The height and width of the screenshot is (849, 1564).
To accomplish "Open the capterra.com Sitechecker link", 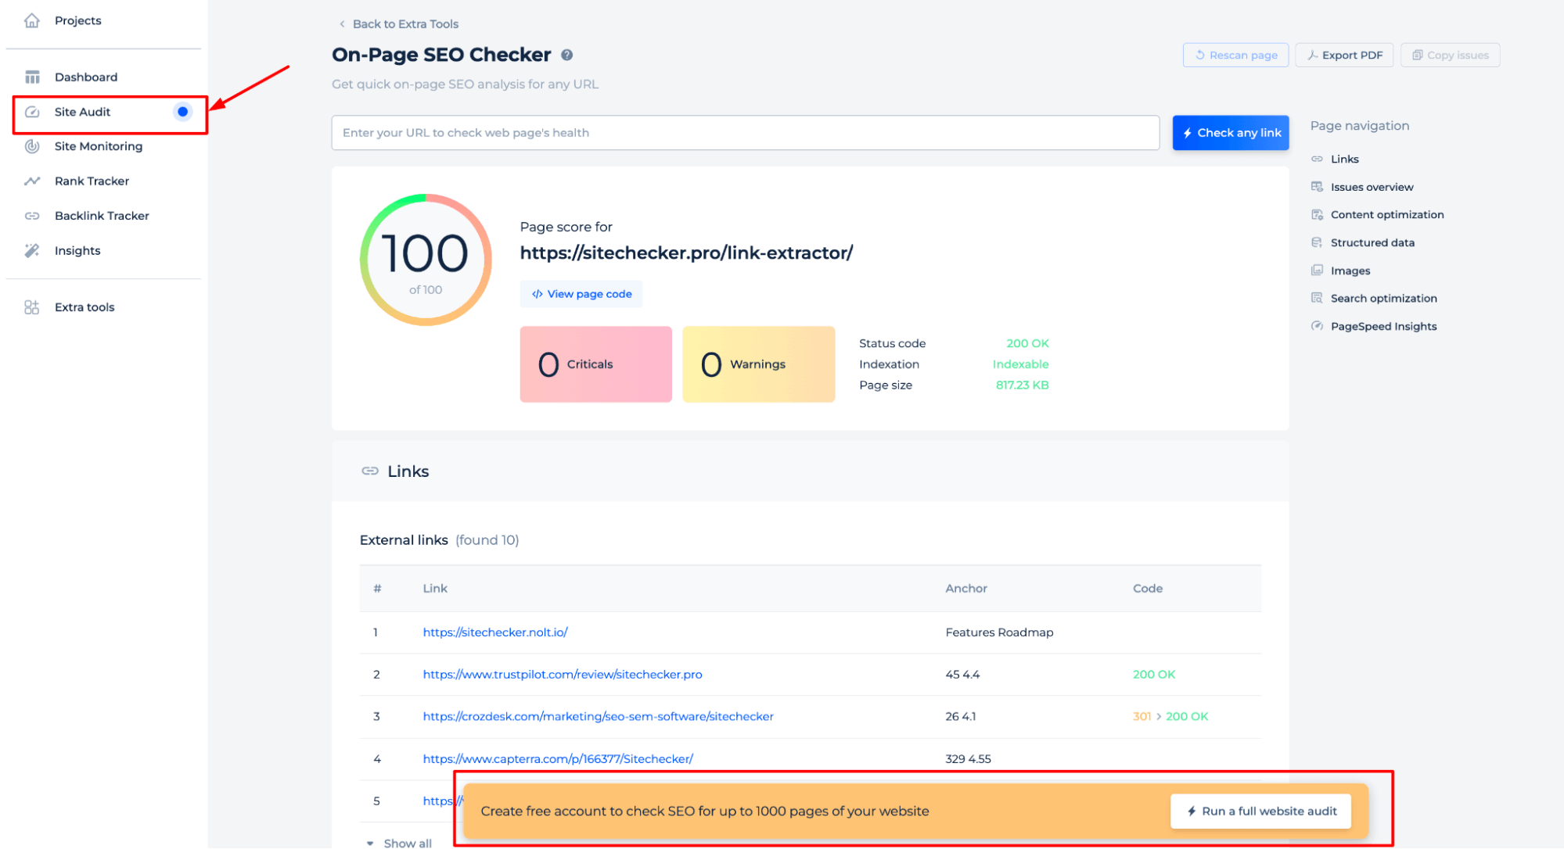I will coord(558,759).
